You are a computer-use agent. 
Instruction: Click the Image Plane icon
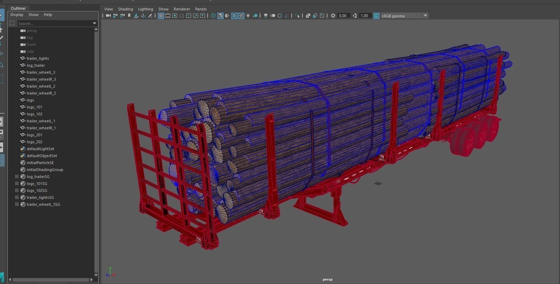pos(136,16)
